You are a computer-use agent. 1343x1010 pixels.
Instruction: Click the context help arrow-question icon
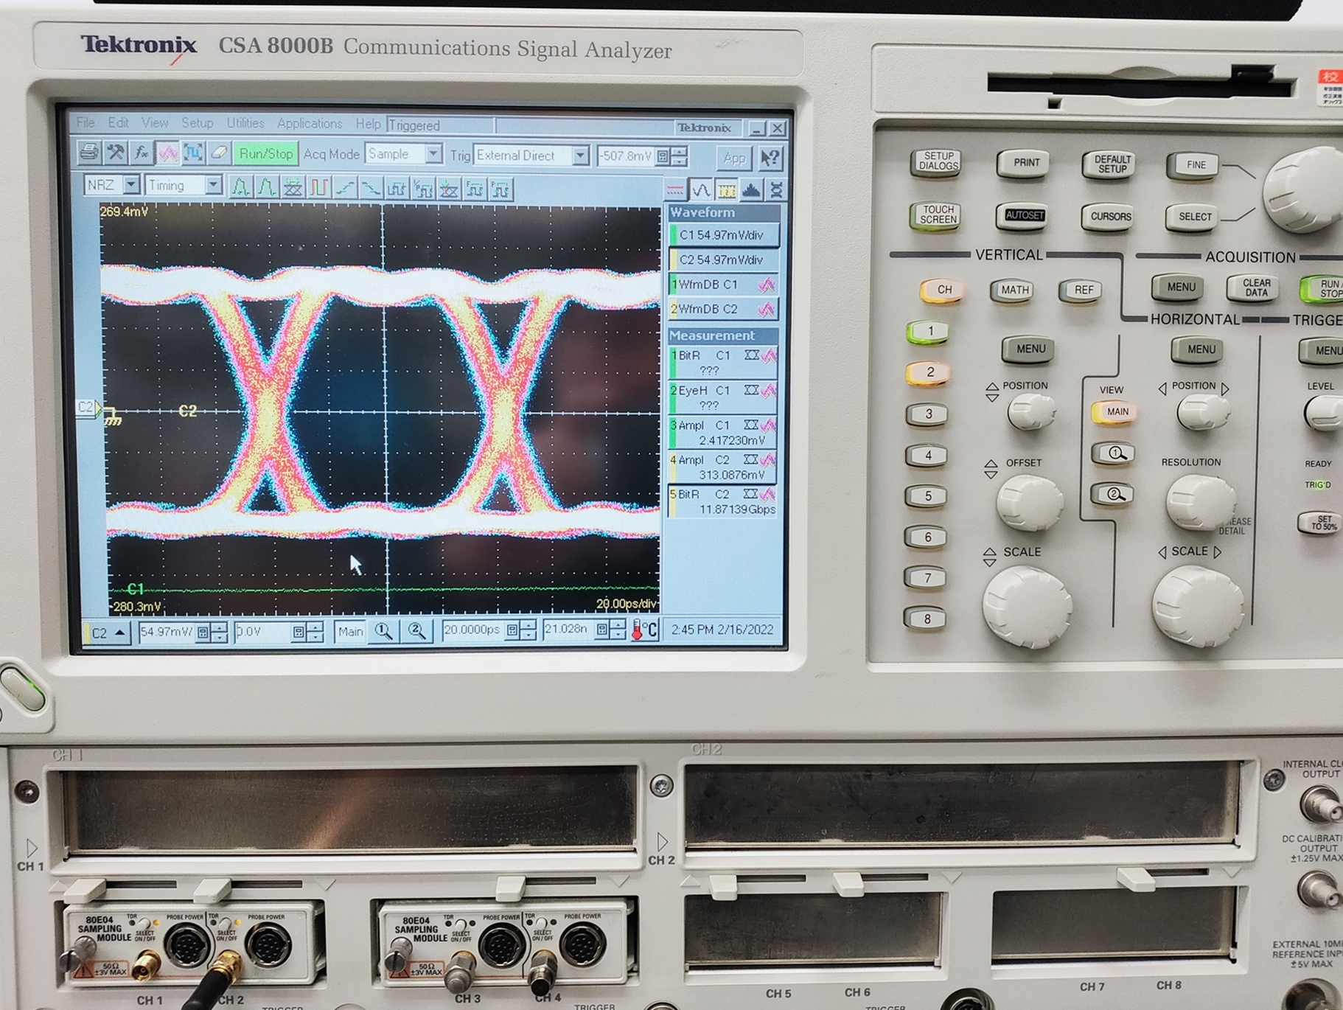coord(770,158)
